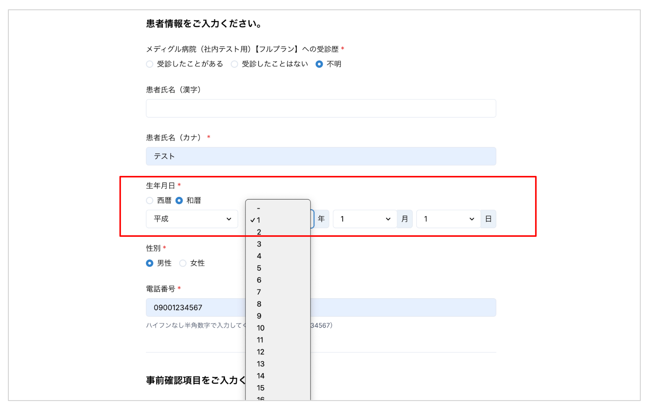Choose 不明 for visit history
Image resolution: width=661 pixels, height=412 pixels.
[x=319, y=64]
